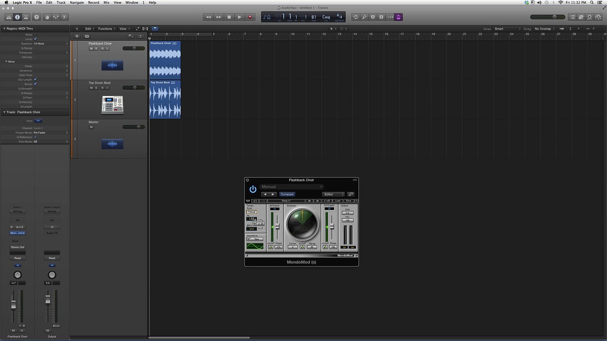Toggle the MondoMod plugin power button

253,189
